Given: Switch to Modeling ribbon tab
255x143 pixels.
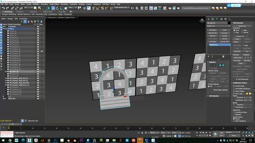Looking at the screenshot, I should [8, 12].
